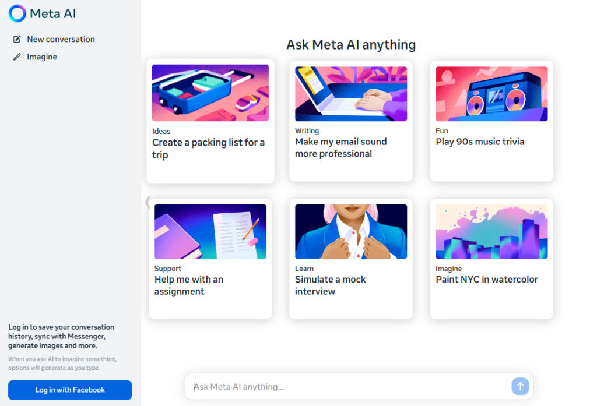Click the 'Log in to save your conversation' text
This screenshot has height=406, width=597.
point(61,336)
